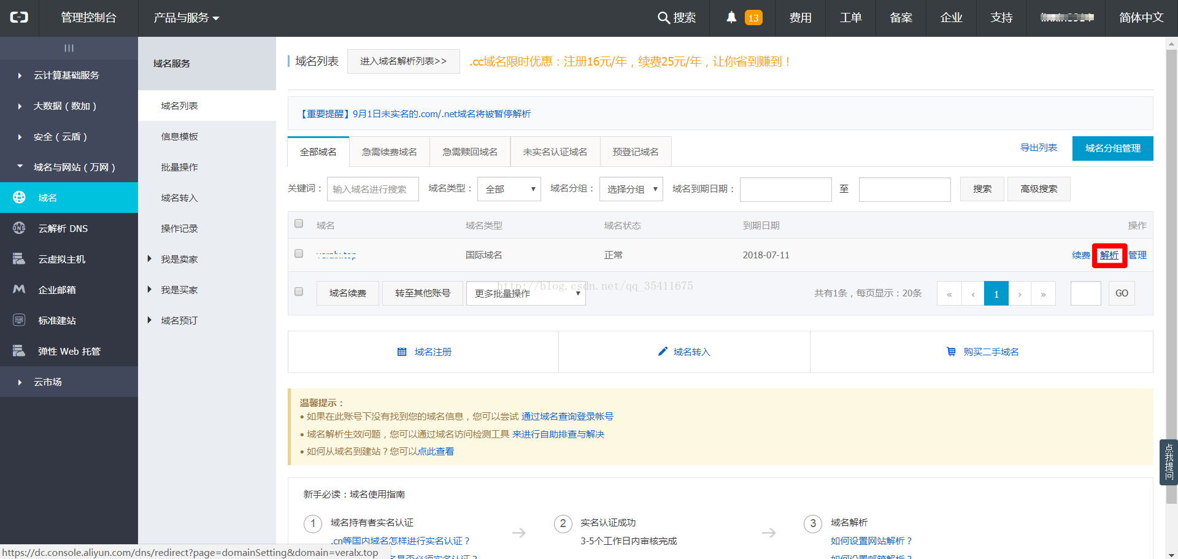This screenshot has height=559, width=1178.
Task: Select all domains via header checkbox
Action: 299,223
